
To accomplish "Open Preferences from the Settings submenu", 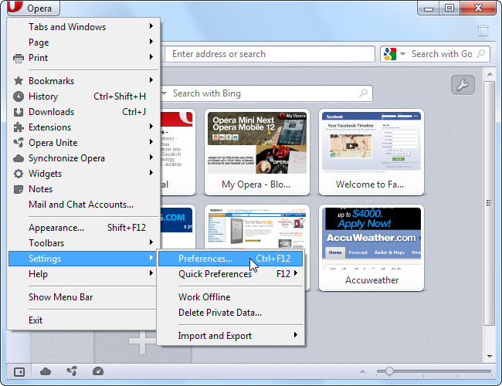I will [230, 259].
